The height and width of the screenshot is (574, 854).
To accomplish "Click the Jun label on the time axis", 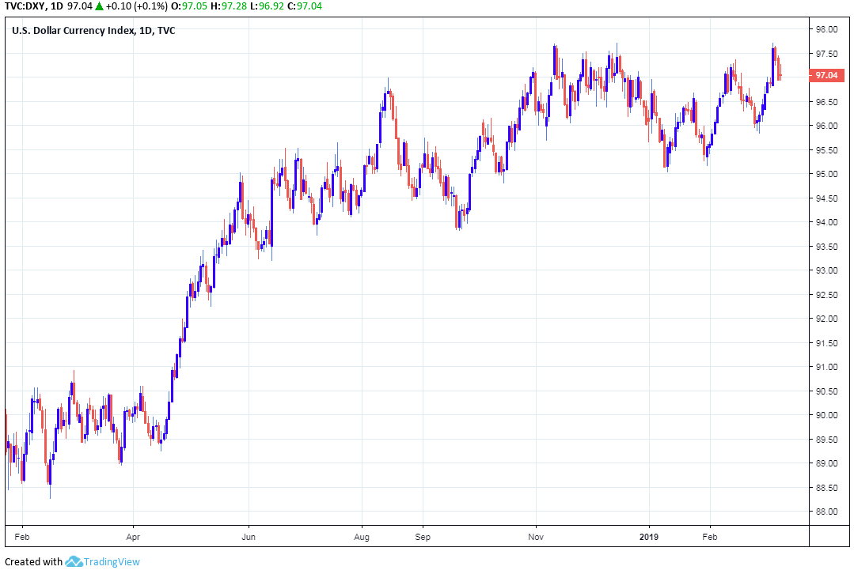I will [x=249, y=535].
